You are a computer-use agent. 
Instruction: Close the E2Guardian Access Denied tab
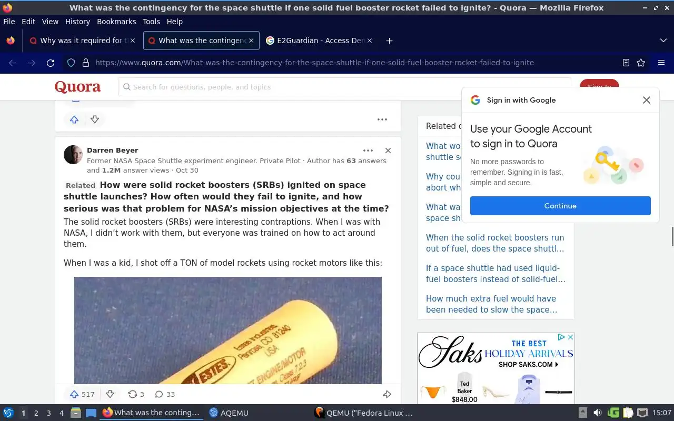(x=370, y=41)
